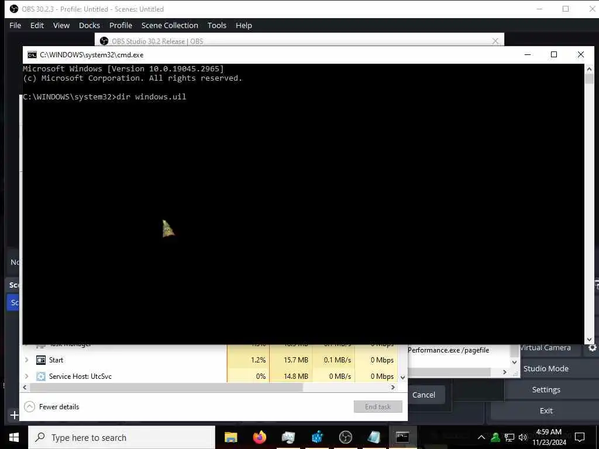Open the Profile menu in OBS
Viewport: 599px width, 449px height.
tap(121, 25)
